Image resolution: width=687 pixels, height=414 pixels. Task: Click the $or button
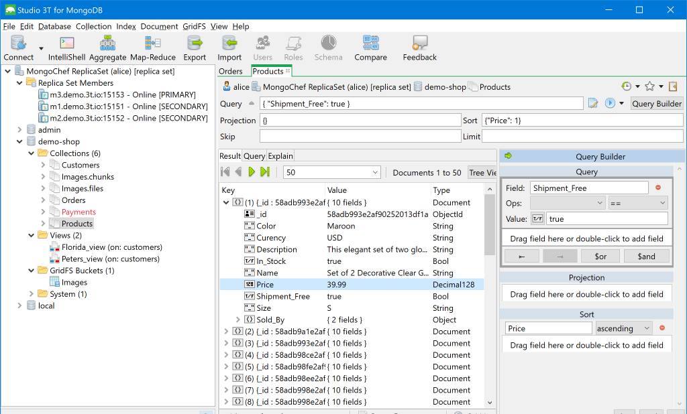click(x=600, y=256)
